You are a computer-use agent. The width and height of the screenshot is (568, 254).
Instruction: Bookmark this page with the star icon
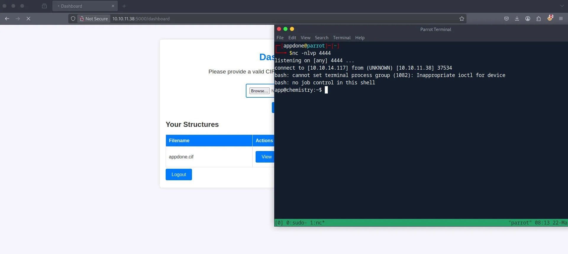coord(462,19)
